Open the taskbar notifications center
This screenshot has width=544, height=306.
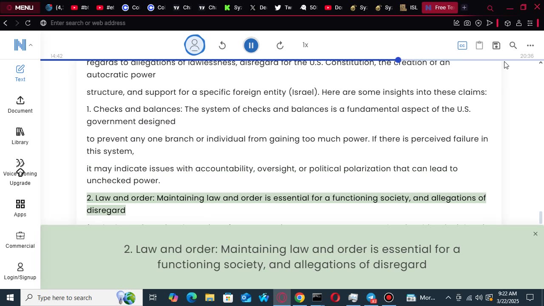(x=530, y=297)
